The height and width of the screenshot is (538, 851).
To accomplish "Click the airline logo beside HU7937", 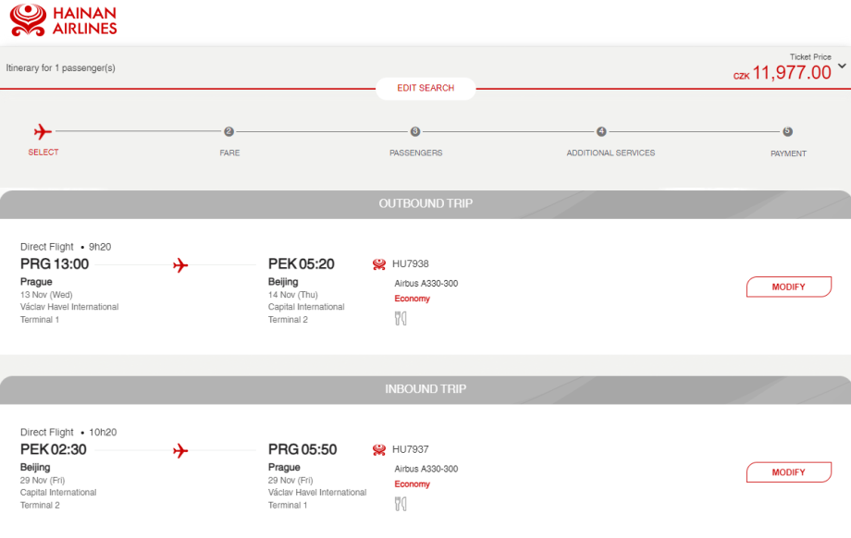I will [x=379, y=450].
